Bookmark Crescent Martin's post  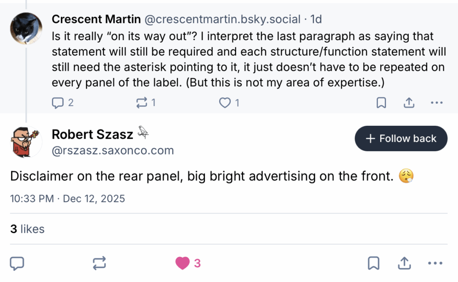[x=381, y=103]
